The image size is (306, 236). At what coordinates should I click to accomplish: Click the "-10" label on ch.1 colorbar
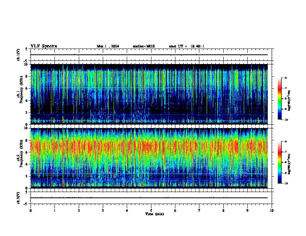pyautogui.click(x=286, y=120)
